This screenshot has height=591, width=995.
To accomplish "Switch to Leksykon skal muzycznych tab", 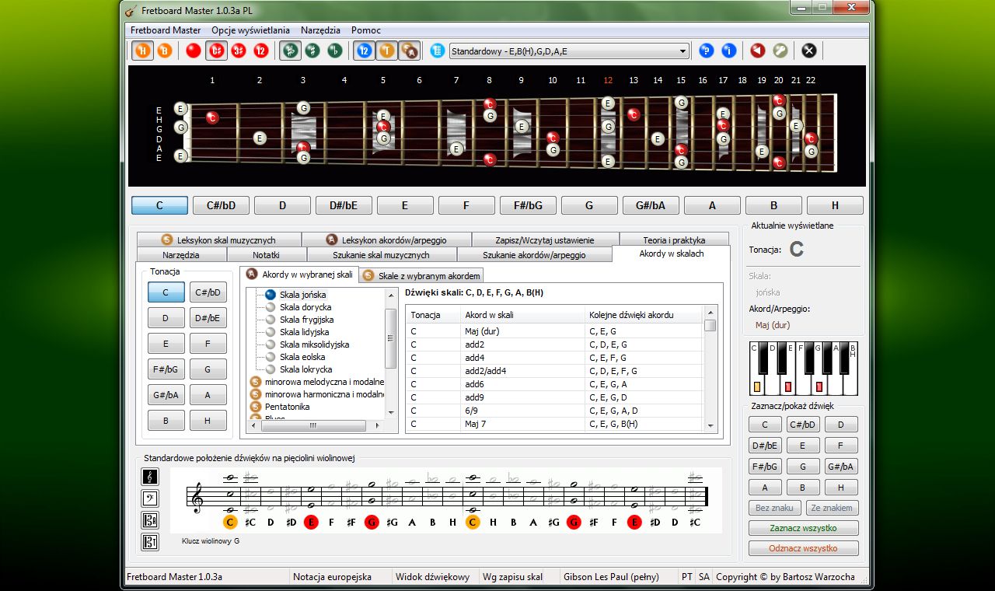I will [218, 240].
